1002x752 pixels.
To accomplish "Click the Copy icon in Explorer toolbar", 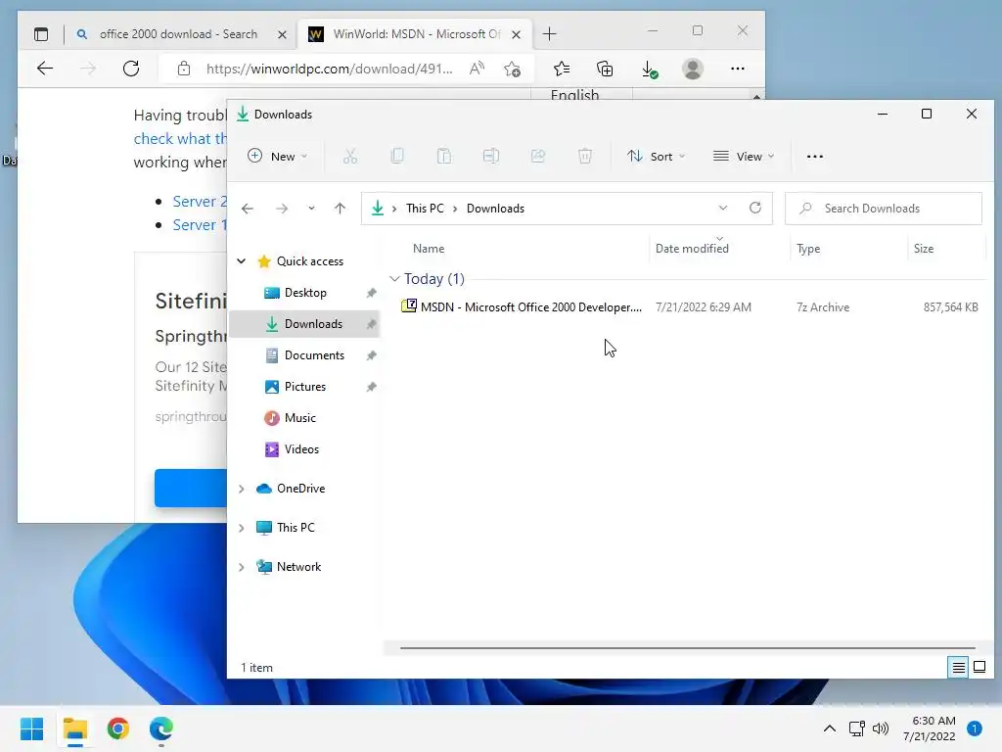I will [x=397, y=156].
